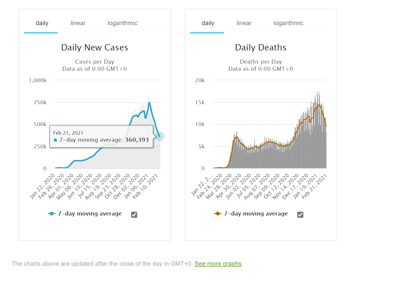Click orange 7-day moving average legend marker
The height and width of the screenshot is (285, 397).
coord(218,214)
